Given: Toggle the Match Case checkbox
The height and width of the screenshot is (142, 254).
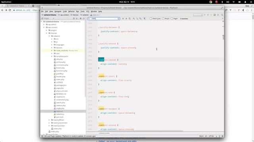Looking at the screenshot, I should 151,19.
